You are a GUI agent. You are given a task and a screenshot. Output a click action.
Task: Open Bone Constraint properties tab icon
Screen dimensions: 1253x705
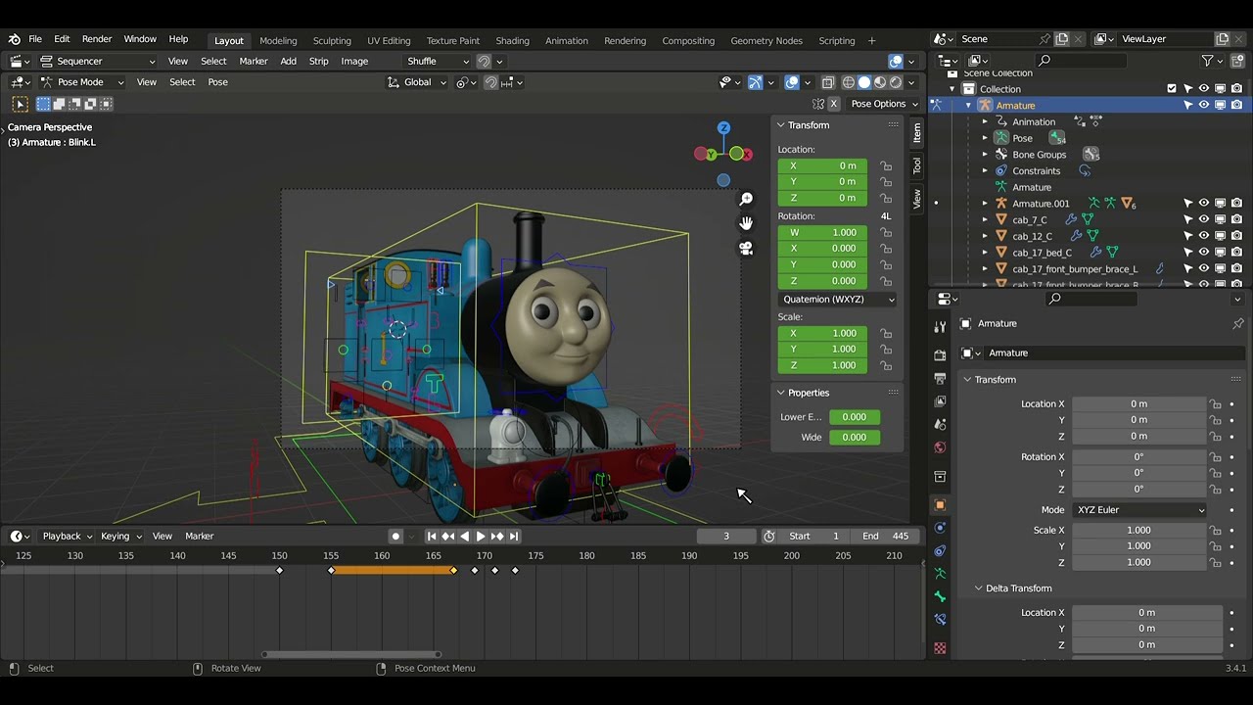(x=940, y=620)
